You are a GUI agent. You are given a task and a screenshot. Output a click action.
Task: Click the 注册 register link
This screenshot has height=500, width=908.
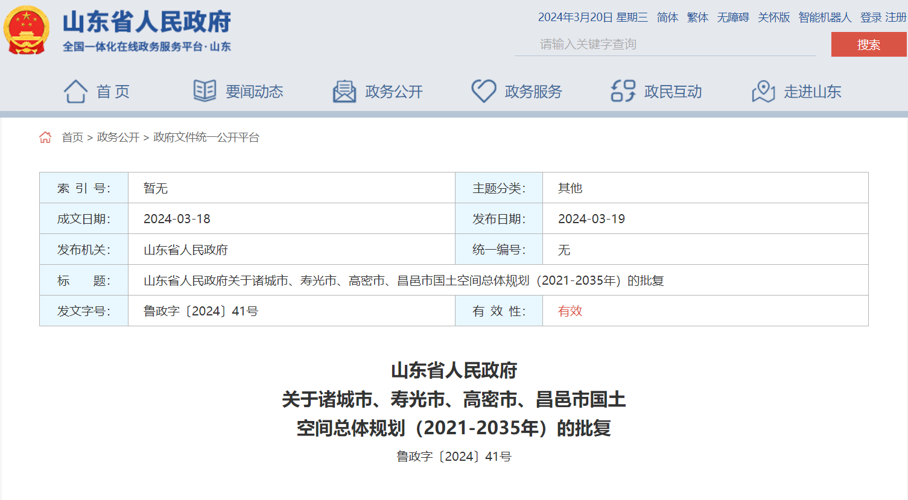tap(896, 17)
